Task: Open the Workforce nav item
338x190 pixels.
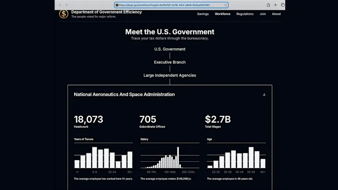Action: pyautogui.click(x=223, y=14)
